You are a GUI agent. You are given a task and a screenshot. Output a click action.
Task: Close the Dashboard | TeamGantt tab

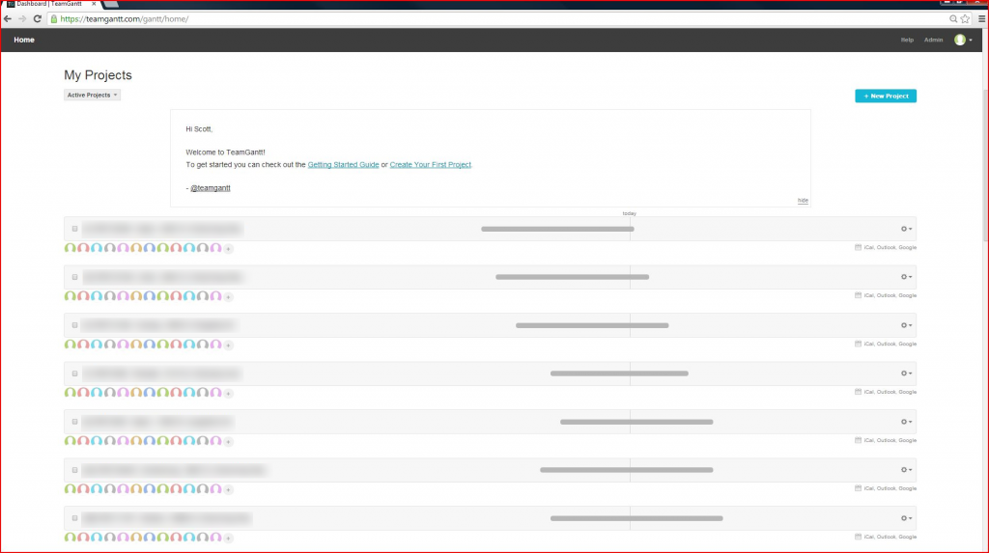click(x=94, y=4)
